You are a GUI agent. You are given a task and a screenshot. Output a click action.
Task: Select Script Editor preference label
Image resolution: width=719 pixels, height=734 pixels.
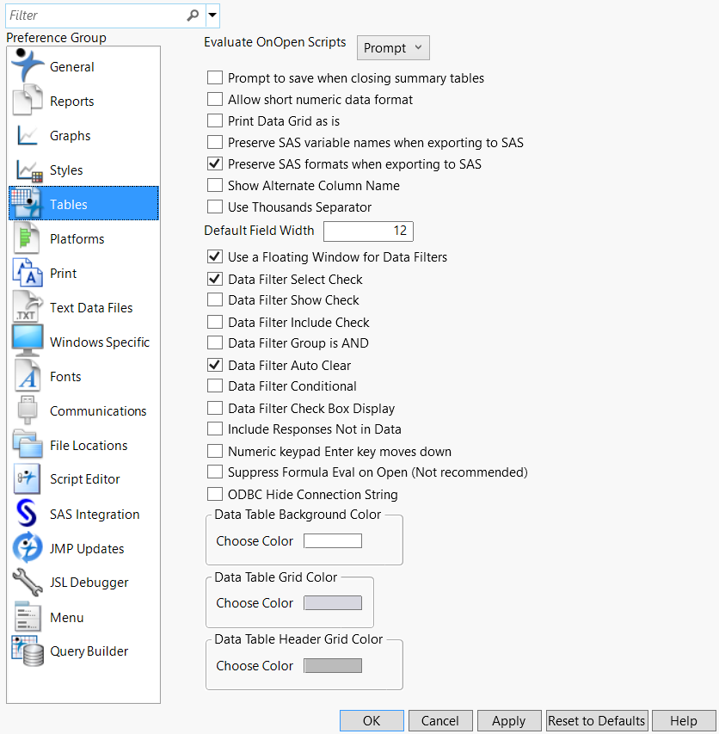pyautogui.click(x=84, y=479)
